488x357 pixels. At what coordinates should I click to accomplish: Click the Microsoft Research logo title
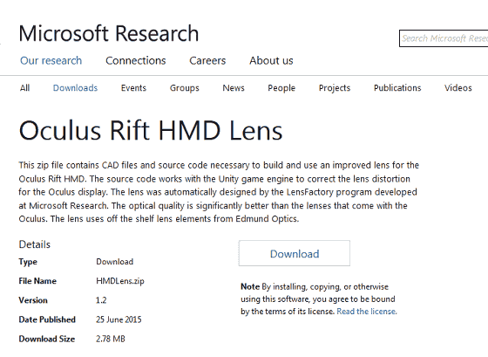tap(109, 33)
